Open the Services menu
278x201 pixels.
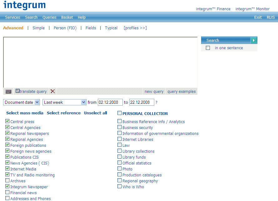point(12,17)
